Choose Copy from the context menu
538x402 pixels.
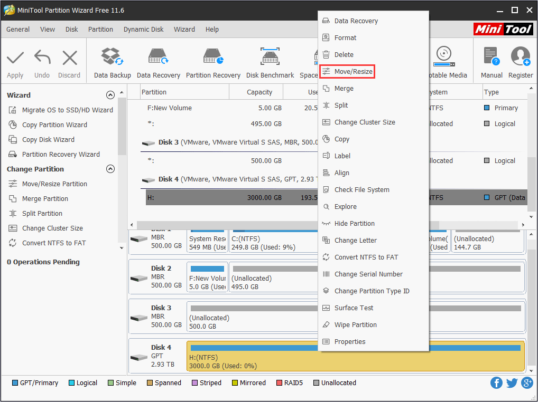tap(373, 139)
